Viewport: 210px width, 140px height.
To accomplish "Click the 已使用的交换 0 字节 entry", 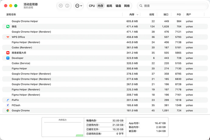I will (x=105, y=134).
